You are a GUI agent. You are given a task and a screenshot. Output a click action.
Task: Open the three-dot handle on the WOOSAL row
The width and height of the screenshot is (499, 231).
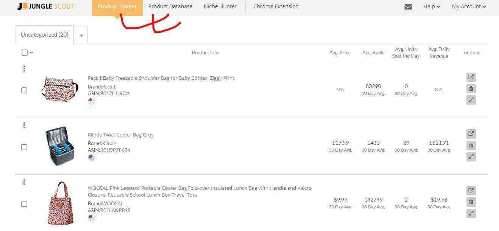24,182
